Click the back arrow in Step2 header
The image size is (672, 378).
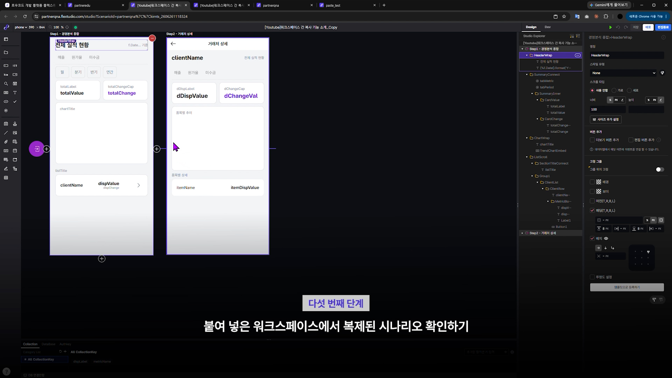173,44
